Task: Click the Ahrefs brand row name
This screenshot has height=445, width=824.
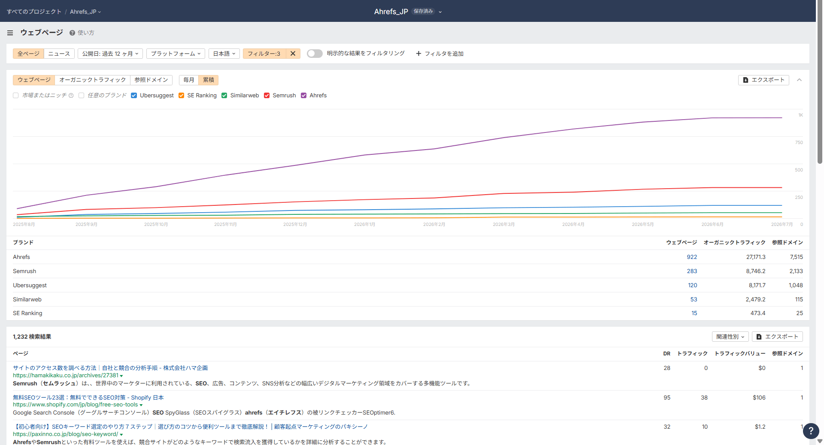Action: pos(21,257)
